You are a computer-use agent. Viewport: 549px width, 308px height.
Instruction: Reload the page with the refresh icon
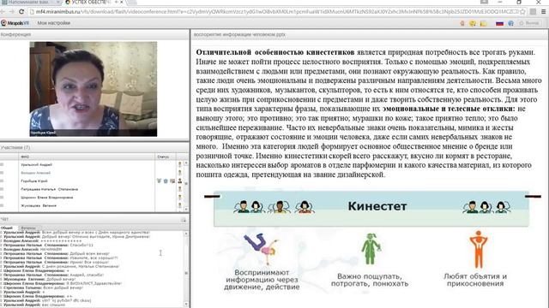(21, 12)
